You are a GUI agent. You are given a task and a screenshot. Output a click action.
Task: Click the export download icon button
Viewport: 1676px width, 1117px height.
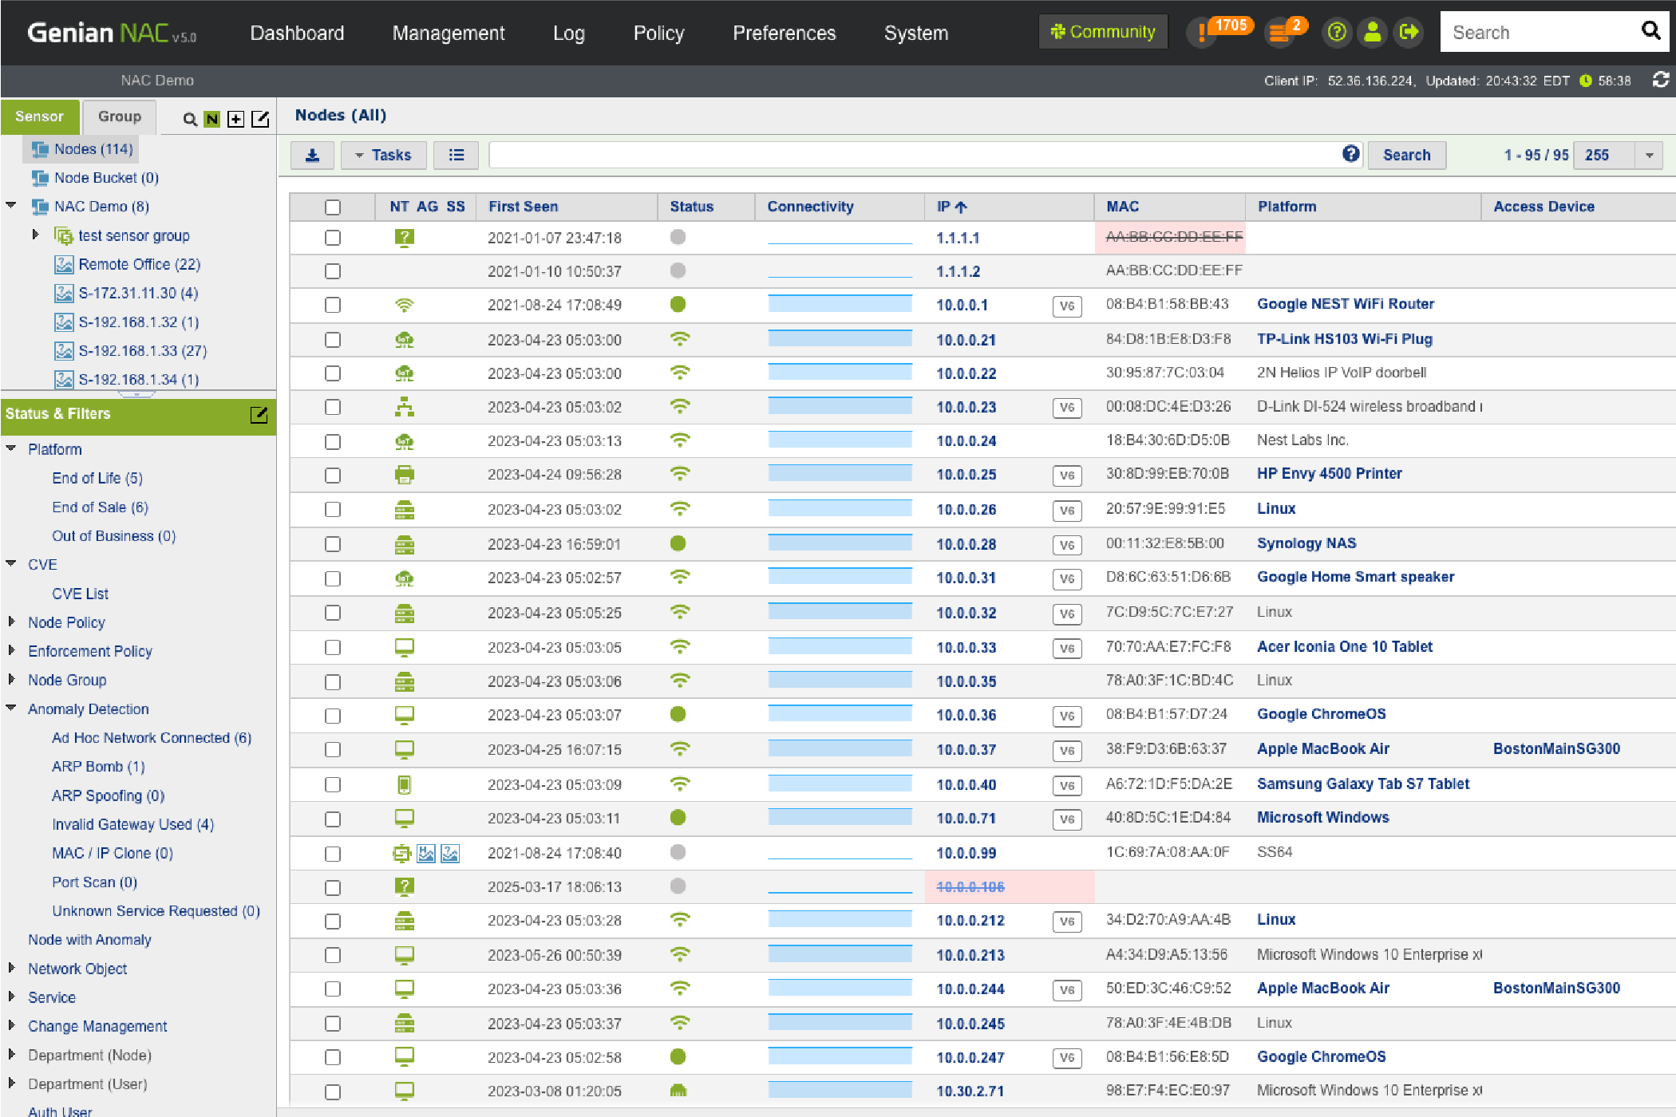[312, 155]
